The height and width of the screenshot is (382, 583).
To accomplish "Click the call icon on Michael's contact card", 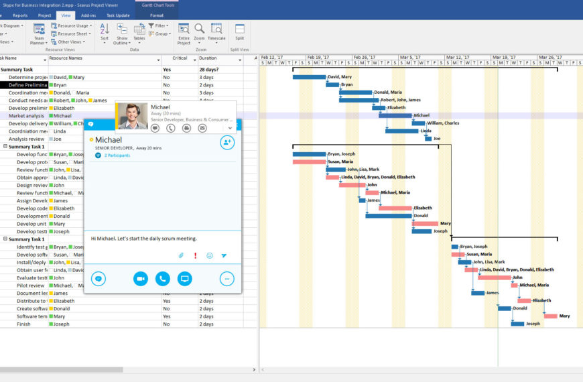I will (171, 128).
